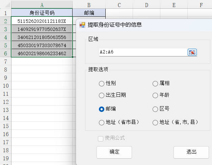
Task: Click cell containing 340621201805063556
Action: (x=42, y=37)
